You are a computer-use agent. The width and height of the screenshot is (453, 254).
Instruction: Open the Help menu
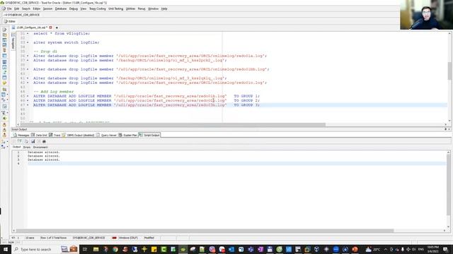pyautogui.click(x=164, y=9)
